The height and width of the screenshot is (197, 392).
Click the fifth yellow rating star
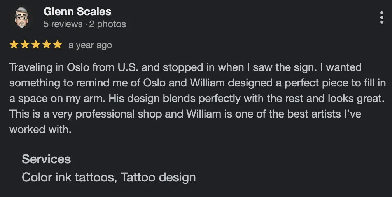click(58, 45)
